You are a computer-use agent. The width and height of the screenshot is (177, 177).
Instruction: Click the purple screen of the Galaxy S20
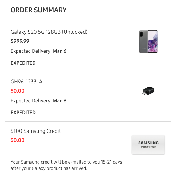[153, 42]
